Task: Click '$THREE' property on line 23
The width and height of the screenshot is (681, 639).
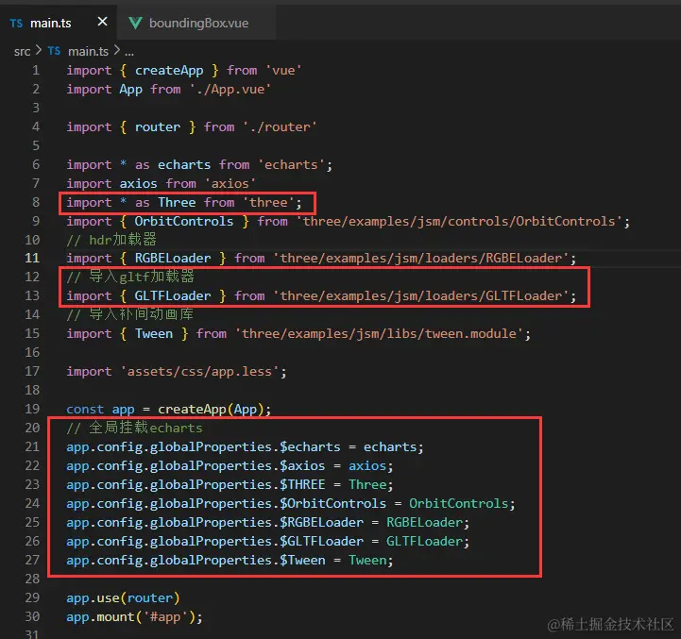Action: [x=302, y=485]
